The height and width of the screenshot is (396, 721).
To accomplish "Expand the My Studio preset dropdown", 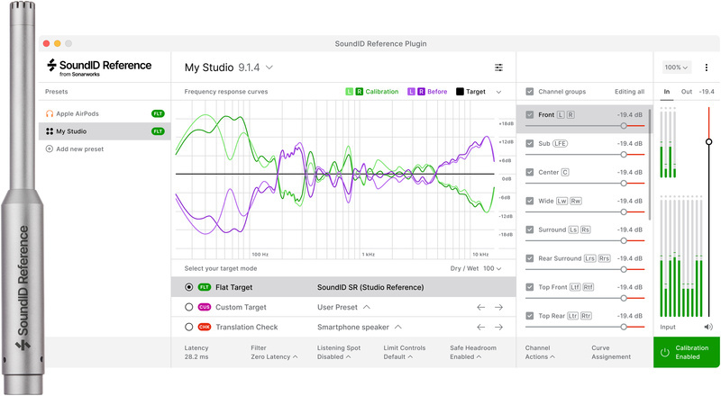I will click(x=269, y=67).
